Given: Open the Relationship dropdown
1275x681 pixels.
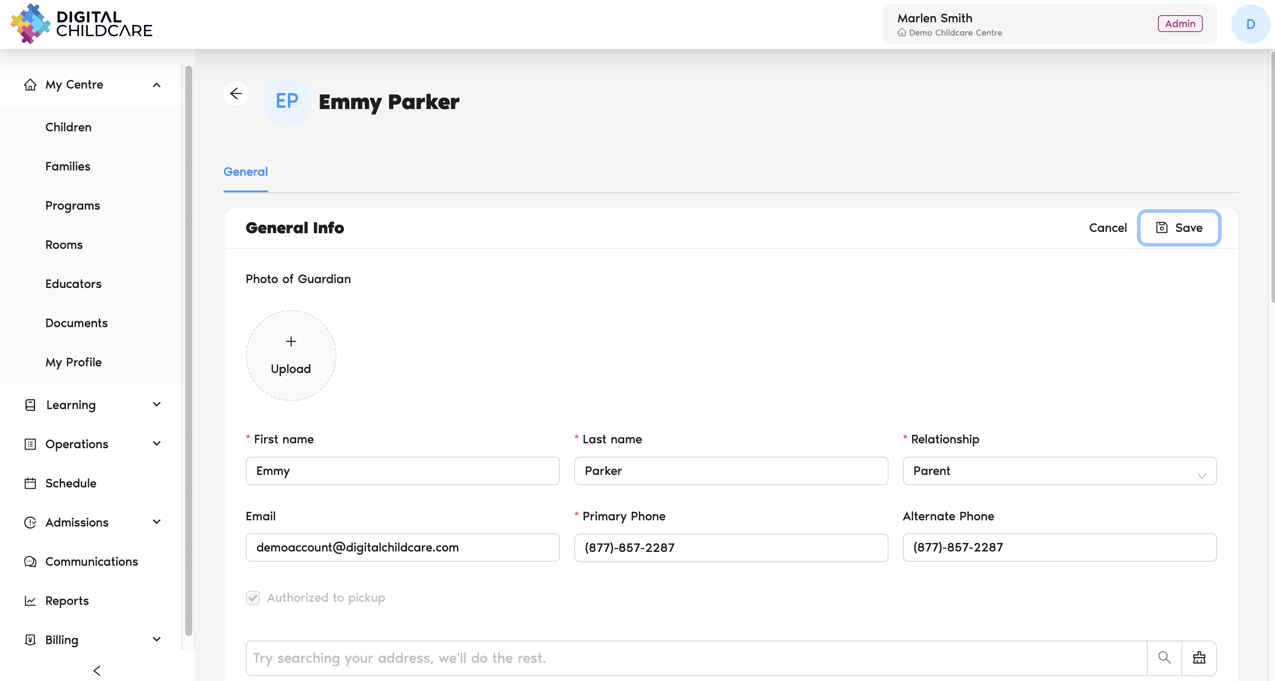Looking at the screenshot, I should coord(1059,470).
